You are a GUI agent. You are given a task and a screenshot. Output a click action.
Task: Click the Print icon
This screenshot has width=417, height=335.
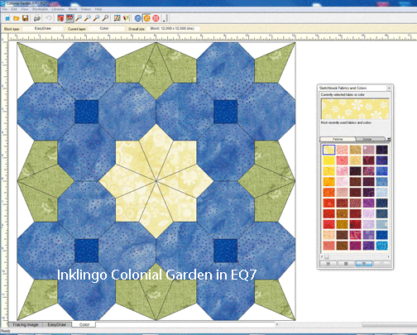[36, 18]
